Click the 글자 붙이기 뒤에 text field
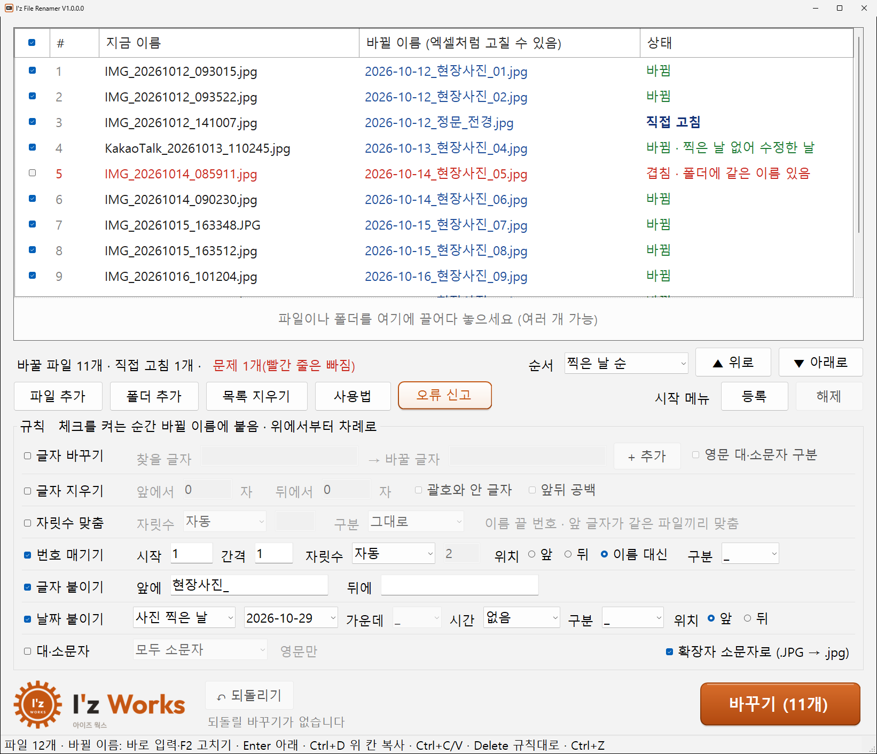Image resolution: width=877 pixels, height=754 pixels. 459,585
